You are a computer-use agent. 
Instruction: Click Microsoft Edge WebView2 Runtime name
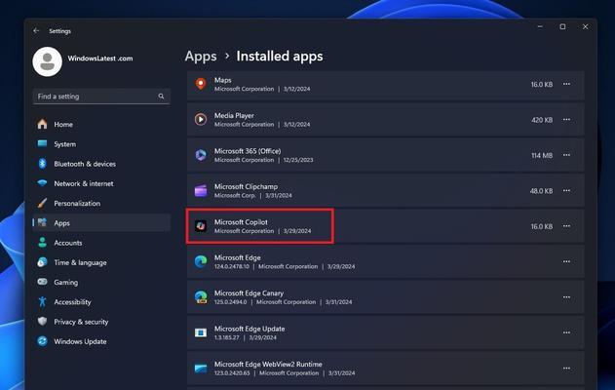(x=268, y=364)
